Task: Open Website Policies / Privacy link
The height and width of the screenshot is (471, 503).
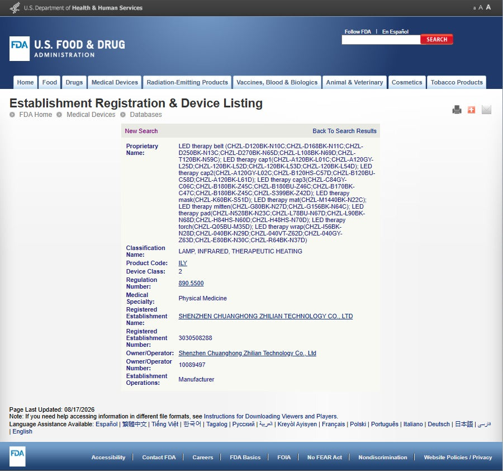Action: click(458, 457)
